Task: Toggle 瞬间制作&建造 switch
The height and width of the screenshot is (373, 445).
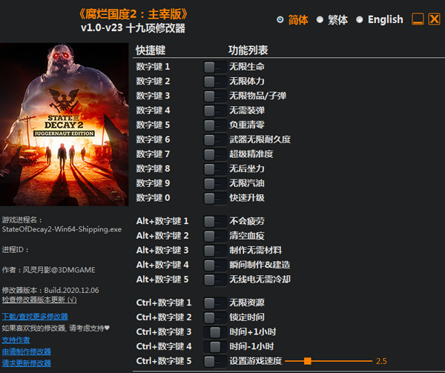Action: click(x=215, y=265)
